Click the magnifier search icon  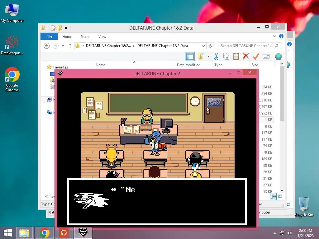277,46
